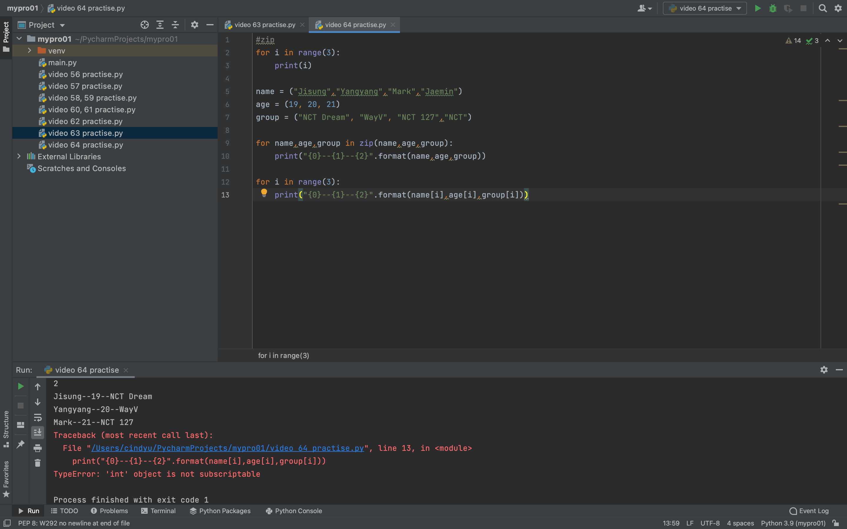Select opened file locate target icon
The image size is (847, 529).
[x=145, y=25]
